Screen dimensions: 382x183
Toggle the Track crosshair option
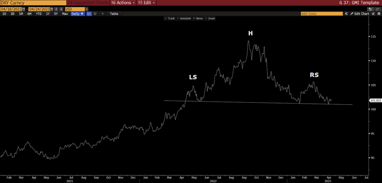[170, 18]
